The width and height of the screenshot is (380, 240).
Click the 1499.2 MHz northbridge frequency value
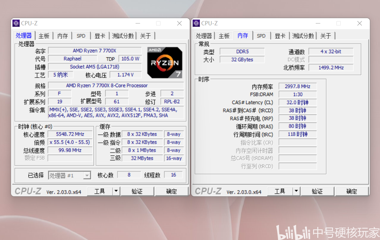click(x=331, y=68)
